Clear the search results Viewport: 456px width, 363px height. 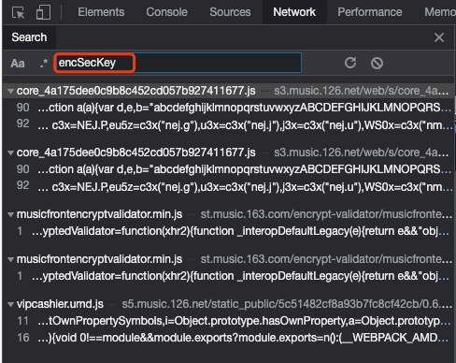point(377,64)
